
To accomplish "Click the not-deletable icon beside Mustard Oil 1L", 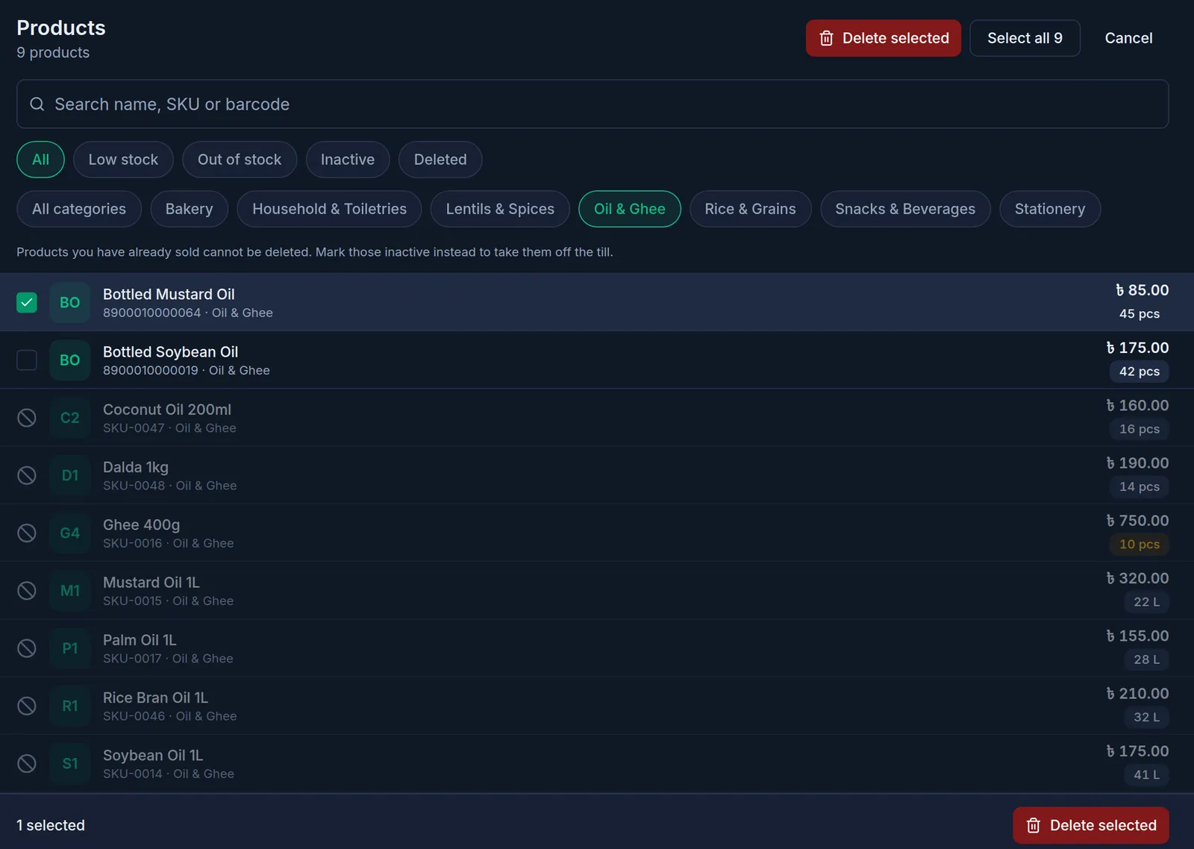I will [27, 591].
